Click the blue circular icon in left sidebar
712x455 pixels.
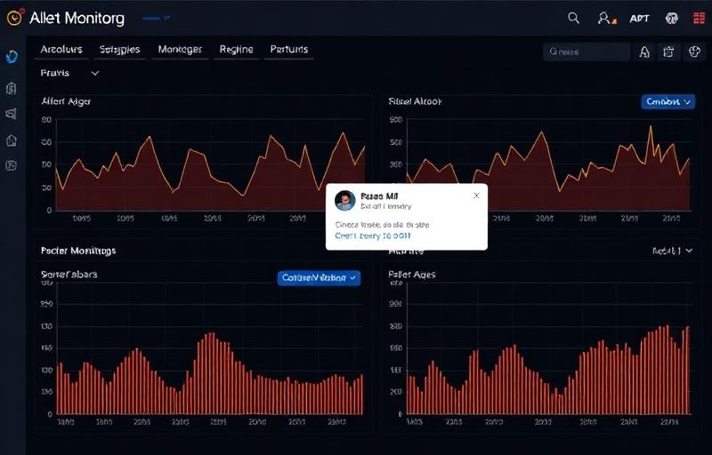tap(12, 57)
